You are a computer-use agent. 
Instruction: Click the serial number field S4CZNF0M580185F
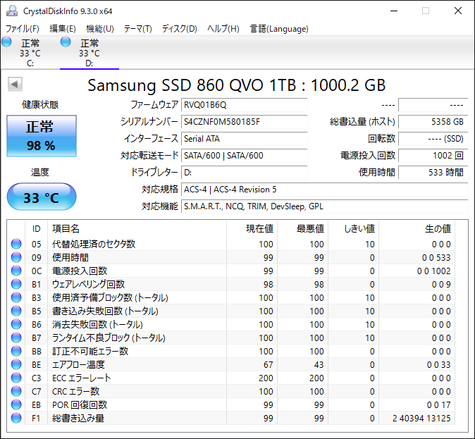pos(244,122)
